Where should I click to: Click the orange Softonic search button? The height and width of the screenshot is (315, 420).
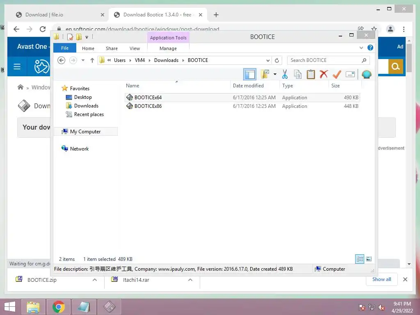coord(396,66)
